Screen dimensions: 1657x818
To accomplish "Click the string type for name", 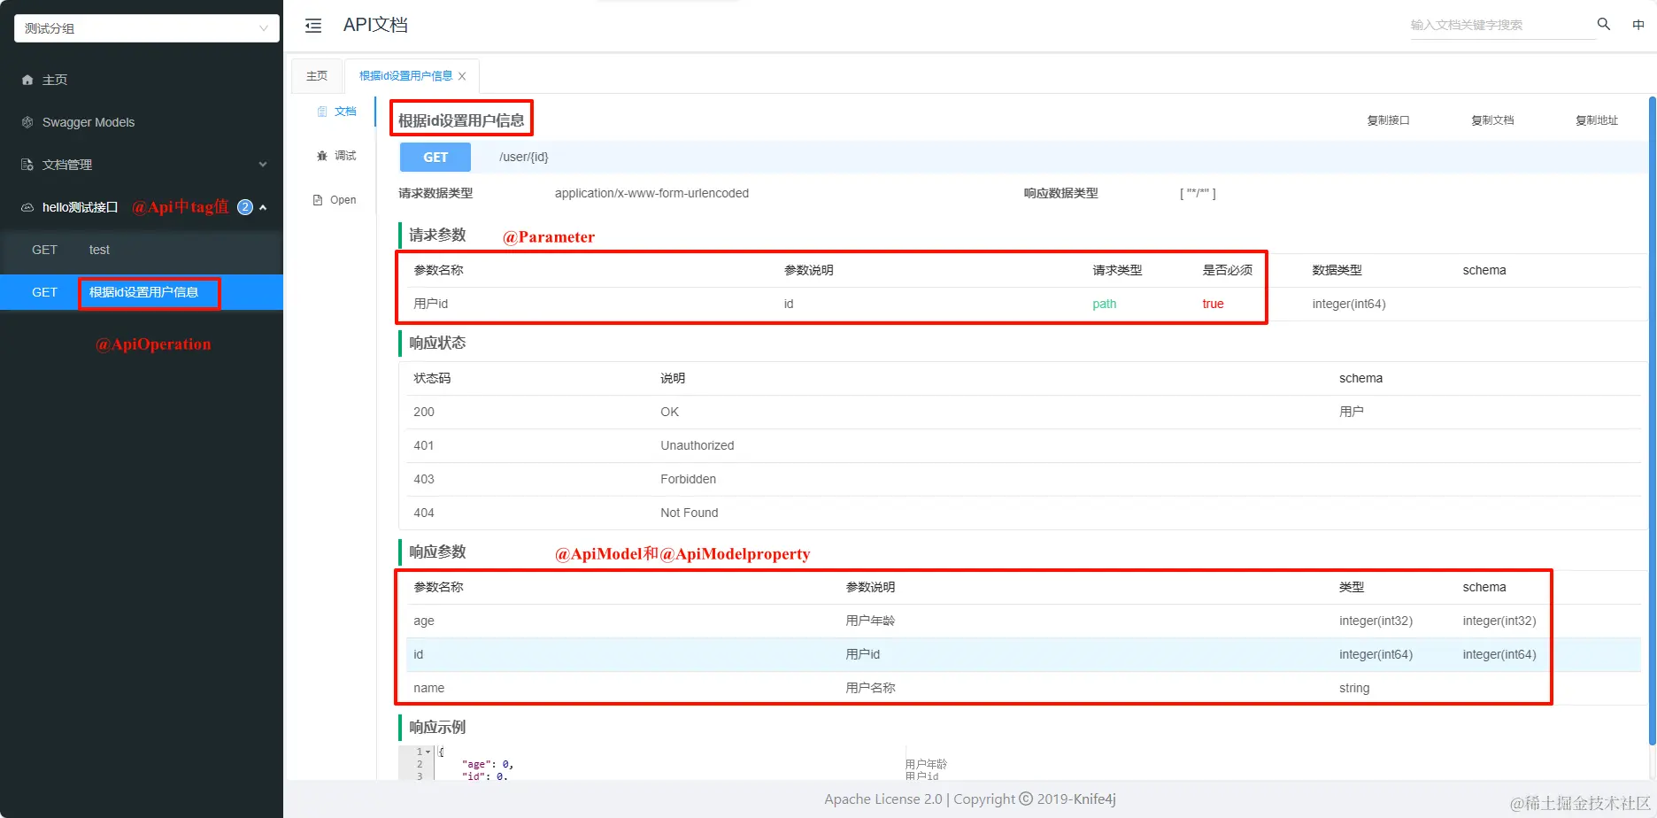I will (1354, 688).
